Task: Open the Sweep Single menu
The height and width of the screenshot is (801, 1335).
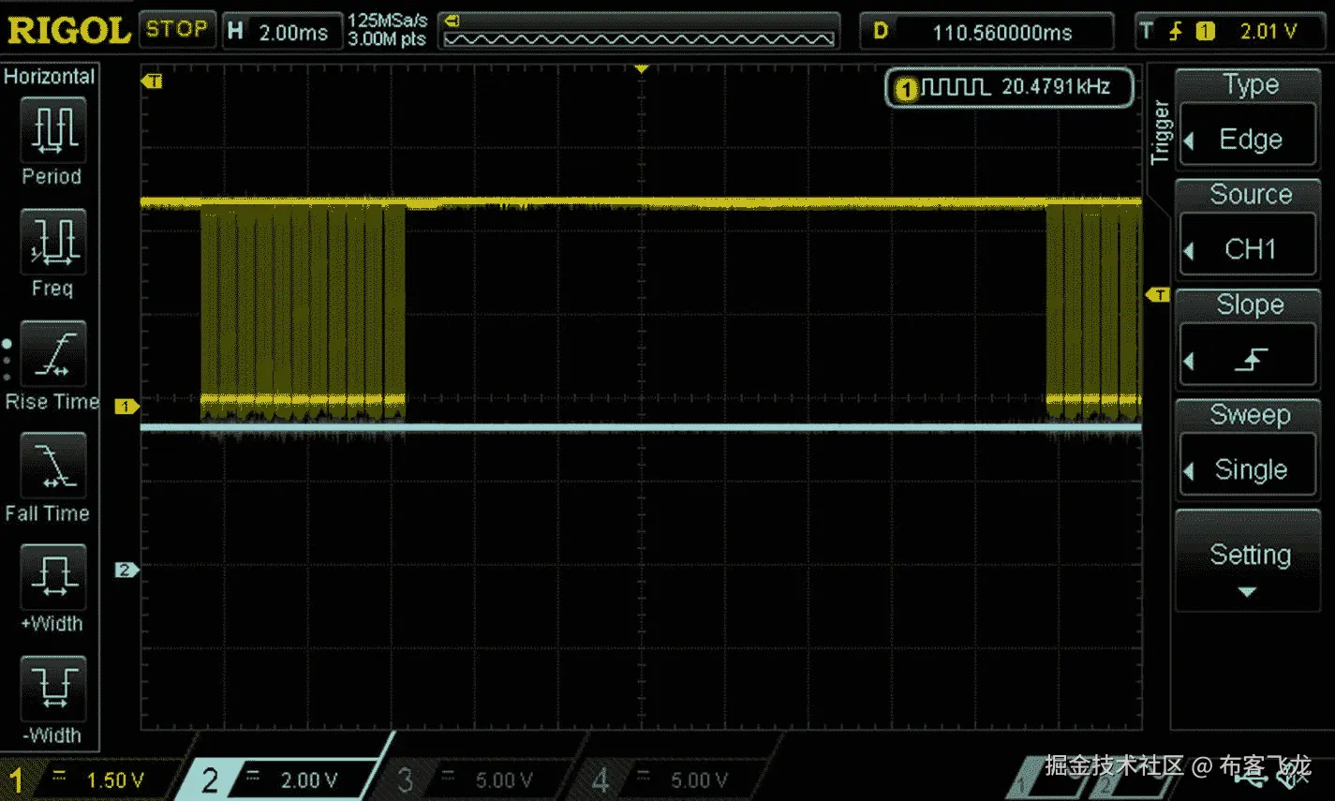Action: (x=1250, y=450)
